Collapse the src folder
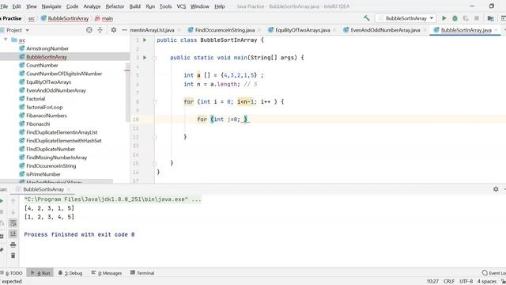Image resolution: width=506 pixels, height=285 pixels. pos(6,40)
